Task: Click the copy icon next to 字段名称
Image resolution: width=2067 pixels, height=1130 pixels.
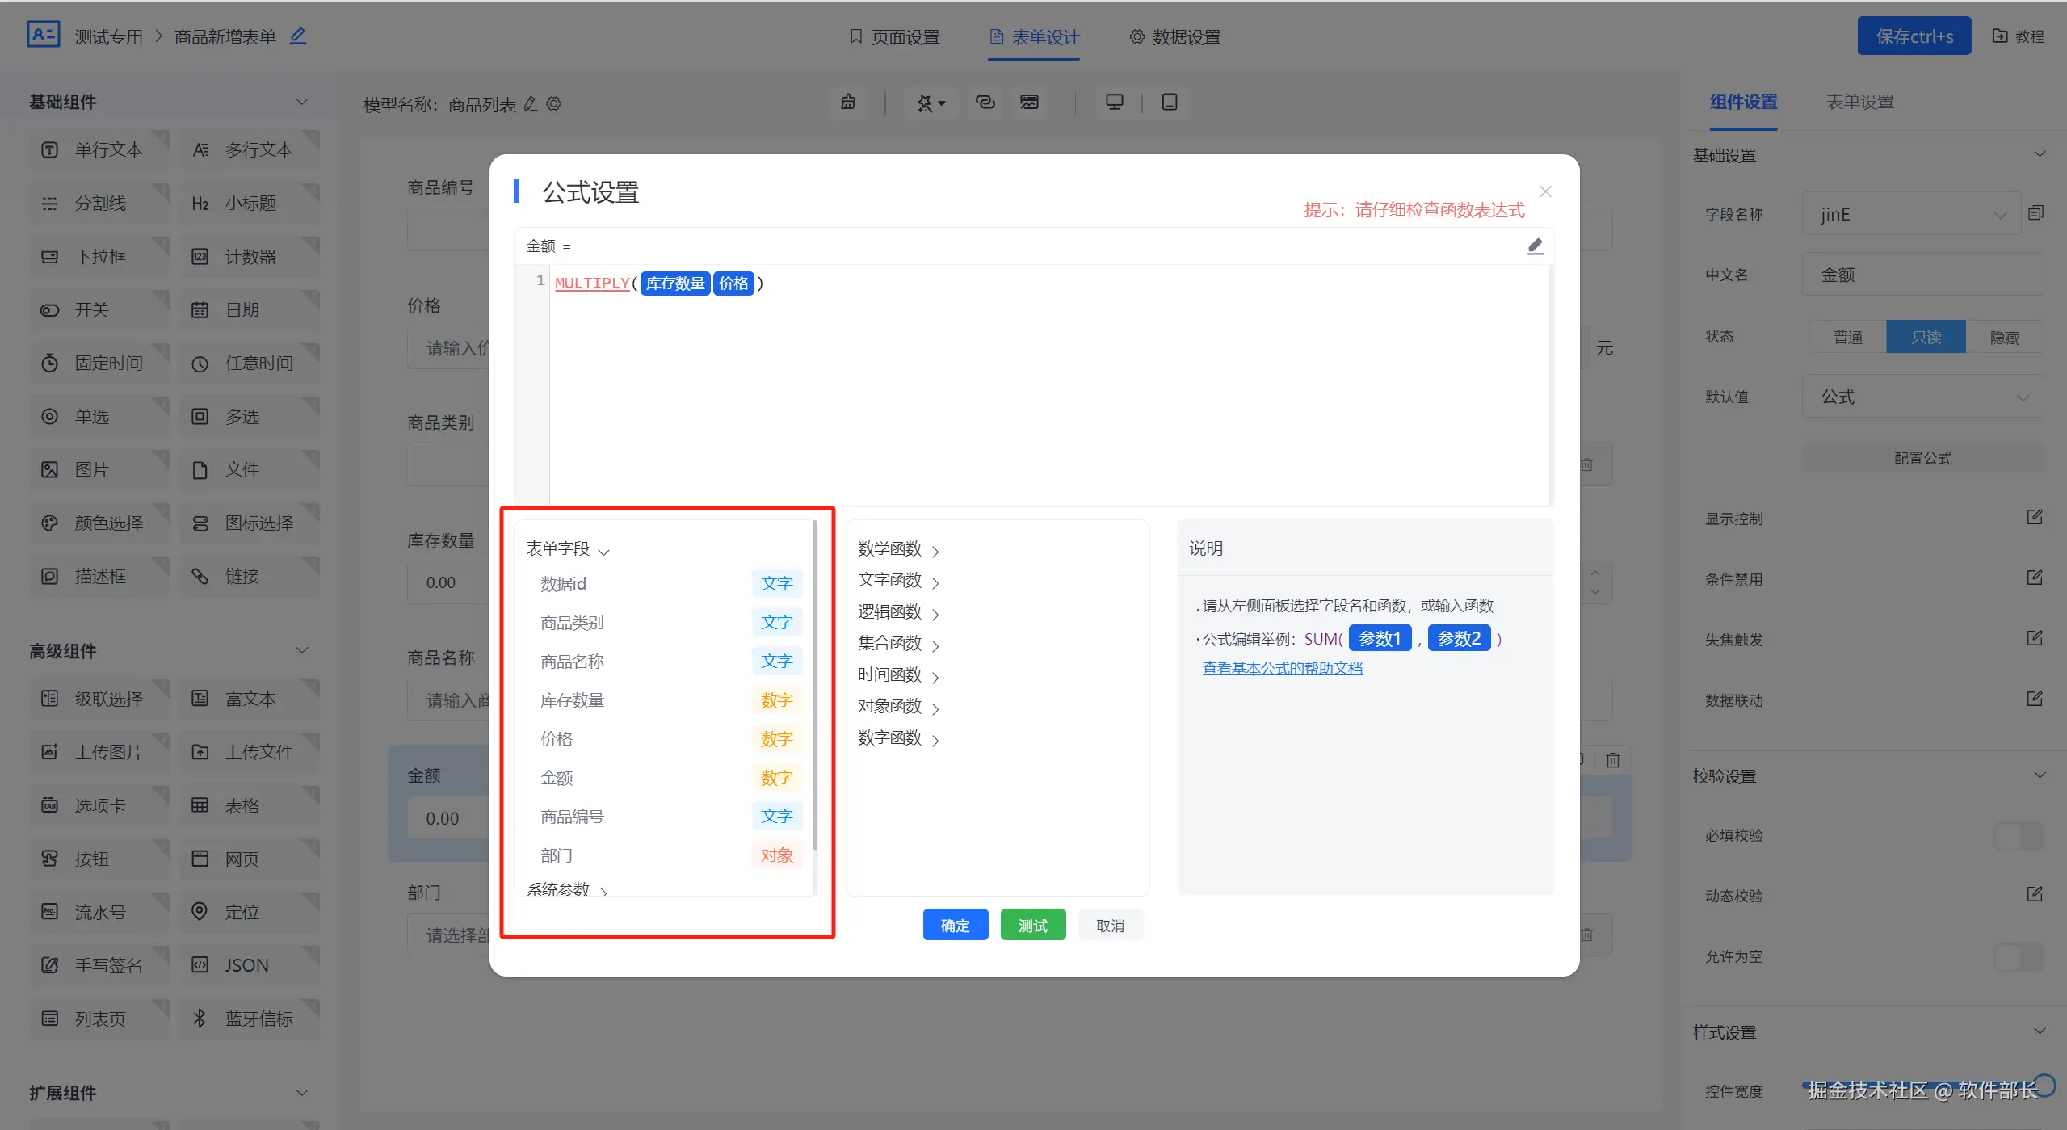Action: pyautogui.click(x=2035, y=213)
